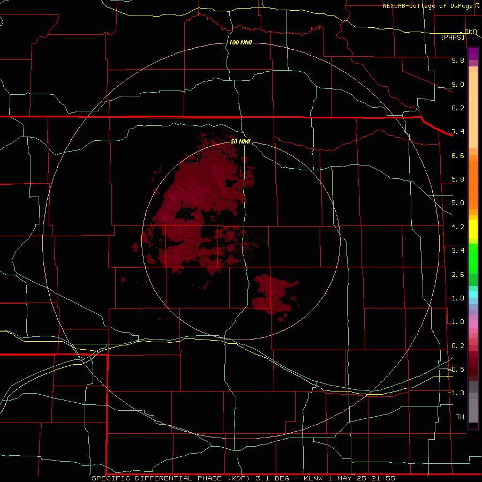482x482 pixels.
Task: Click the purple band atop the color scale
Action: 473,54
